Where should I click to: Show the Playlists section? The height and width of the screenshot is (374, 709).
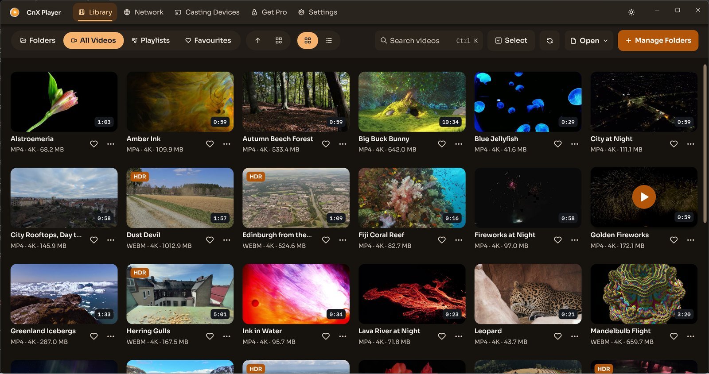point(151,40)
